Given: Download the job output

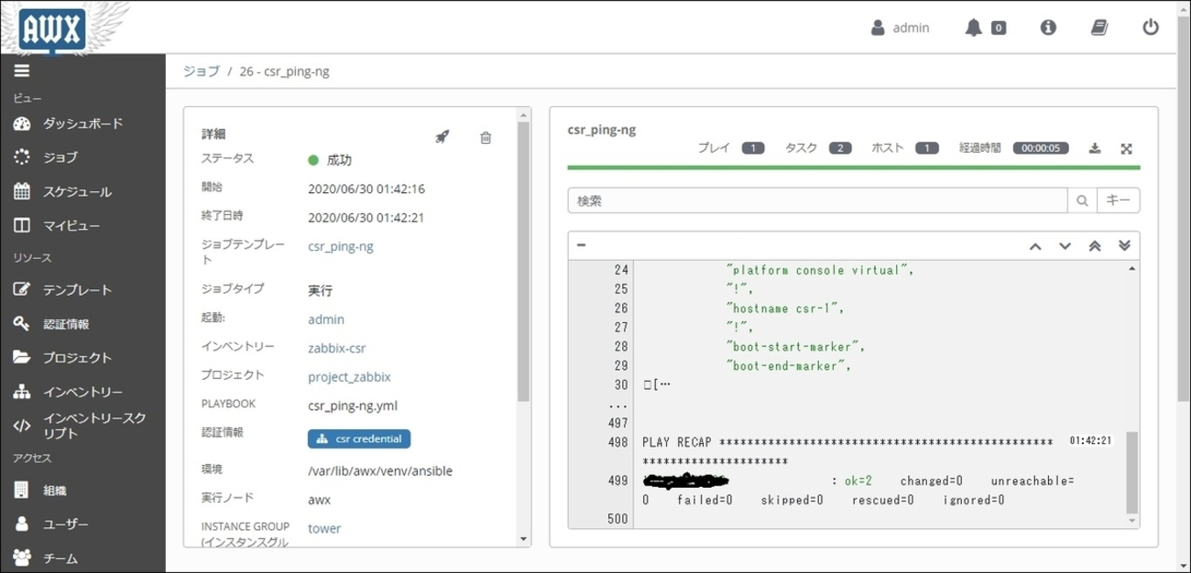Looking at the screenshot, I should tap(1094, 148).
